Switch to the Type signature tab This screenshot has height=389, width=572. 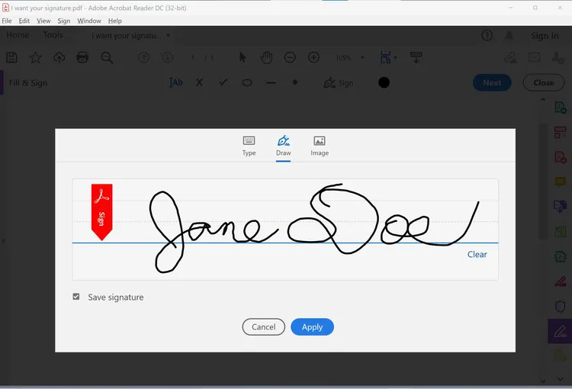tap(249, 146)
